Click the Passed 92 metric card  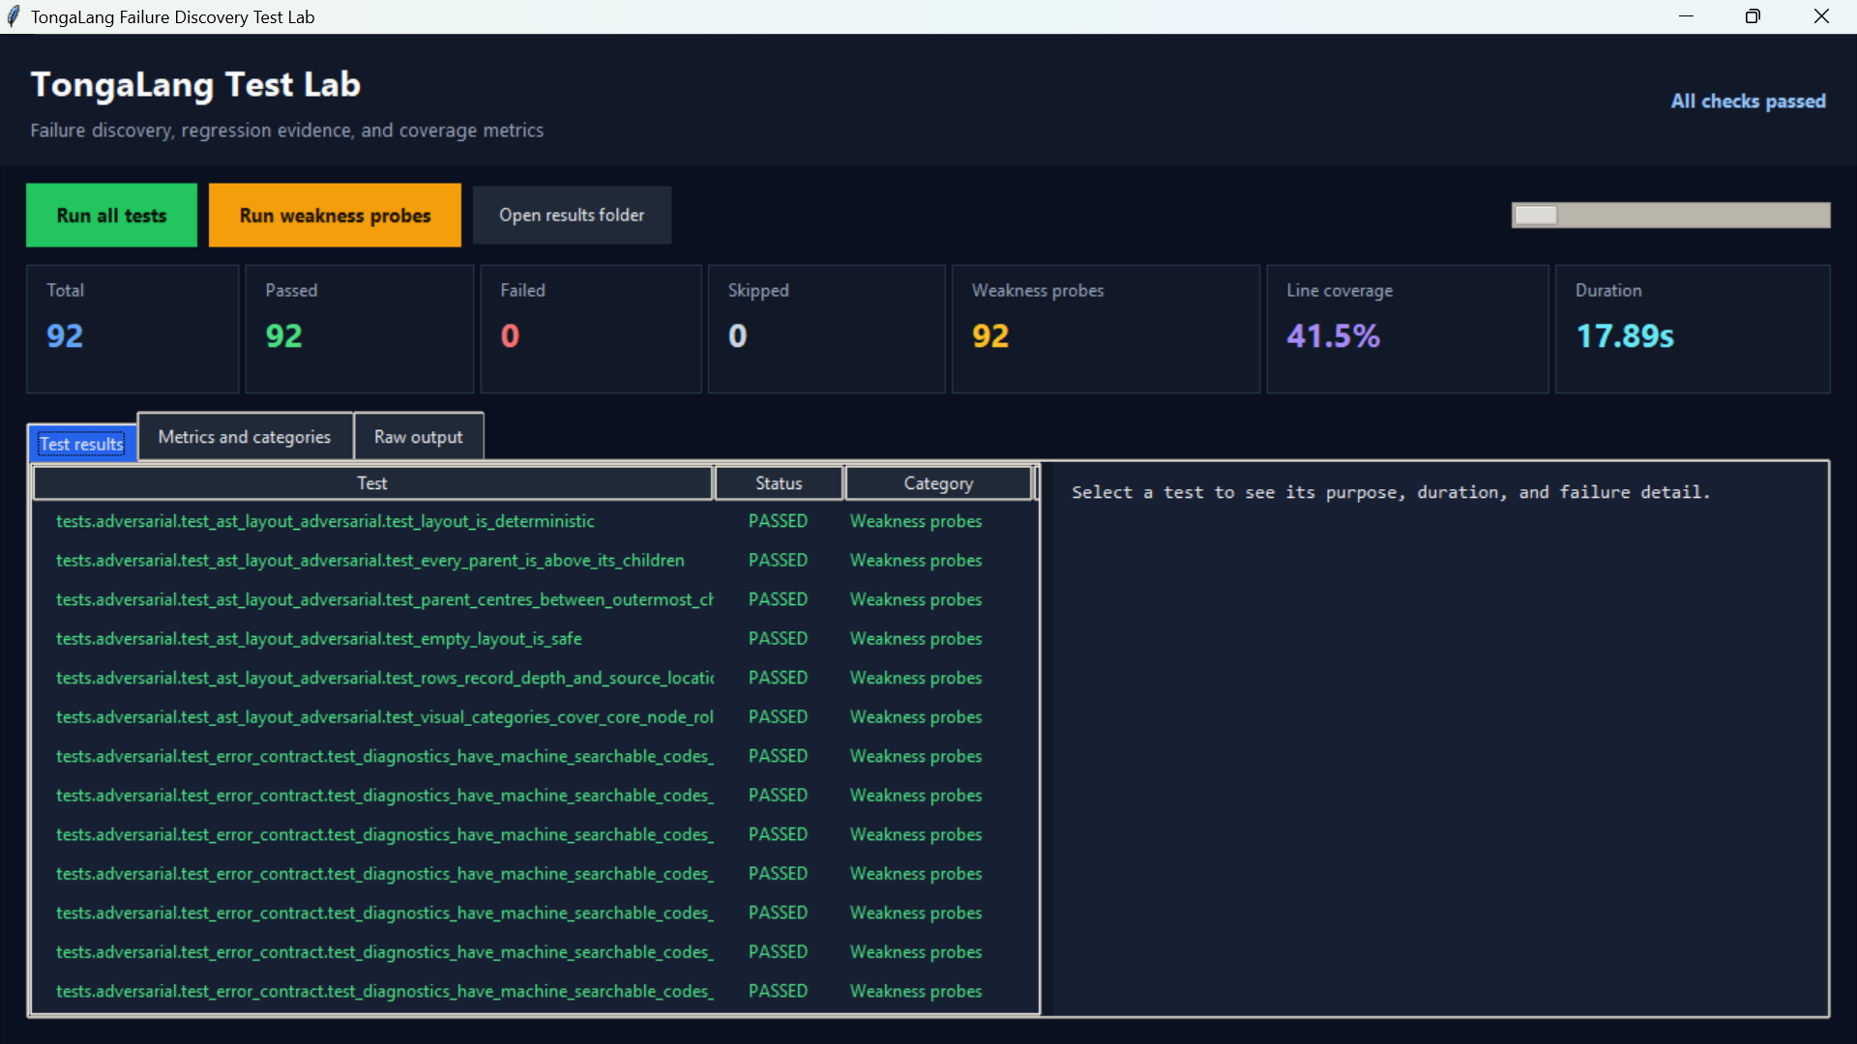pyautogui.click(x=359, y=329)
